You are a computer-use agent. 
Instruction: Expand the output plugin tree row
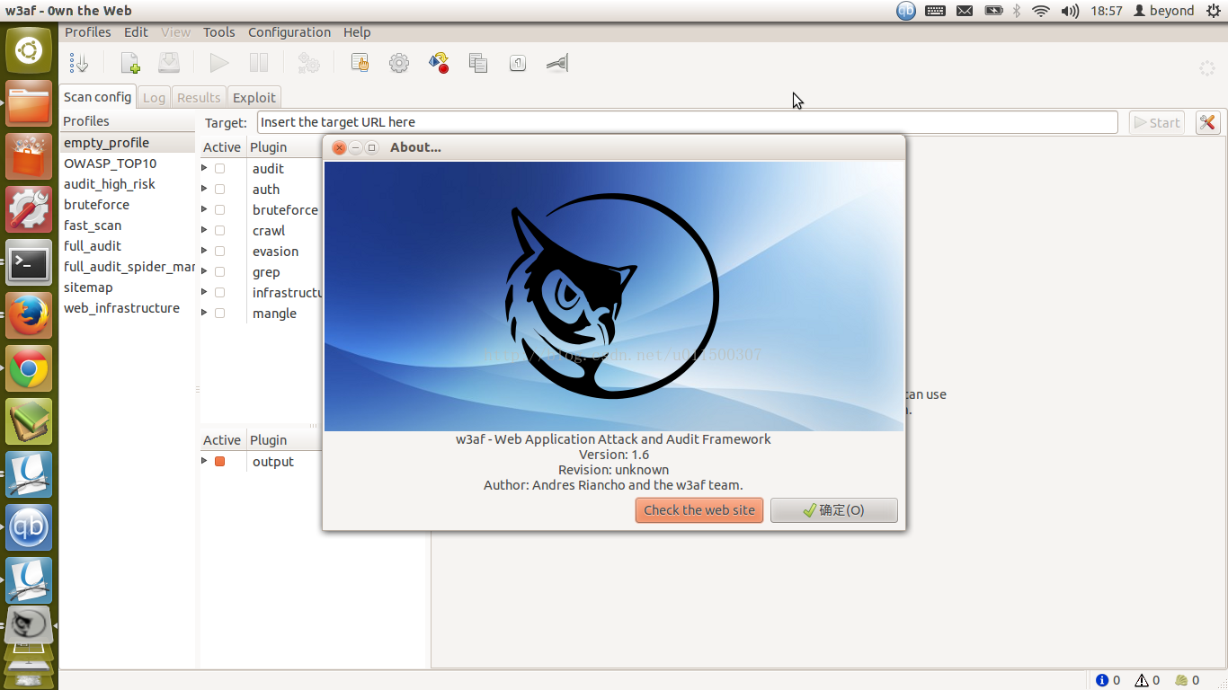coord(204,462)
